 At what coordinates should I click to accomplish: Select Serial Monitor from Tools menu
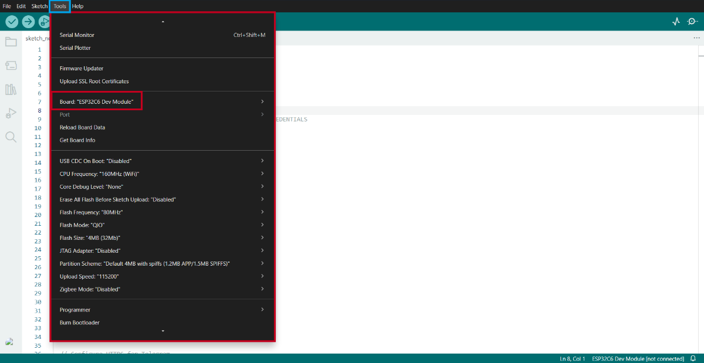coord(77,35)
